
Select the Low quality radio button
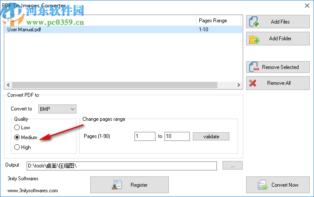click(x=17, y=127)
